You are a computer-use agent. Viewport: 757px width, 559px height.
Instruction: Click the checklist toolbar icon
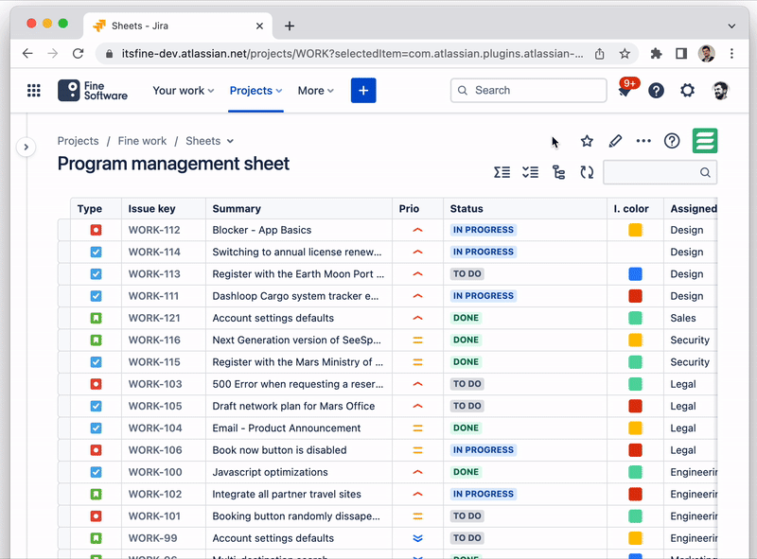click(530, 172)
